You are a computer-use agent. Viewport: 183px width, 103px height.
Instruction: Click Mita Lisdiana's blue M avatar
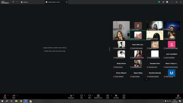coord(172,73)
